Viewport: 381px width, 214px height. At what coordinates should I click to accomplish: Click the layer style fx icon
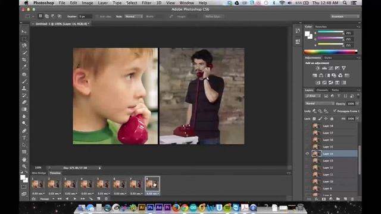point(316,199)
